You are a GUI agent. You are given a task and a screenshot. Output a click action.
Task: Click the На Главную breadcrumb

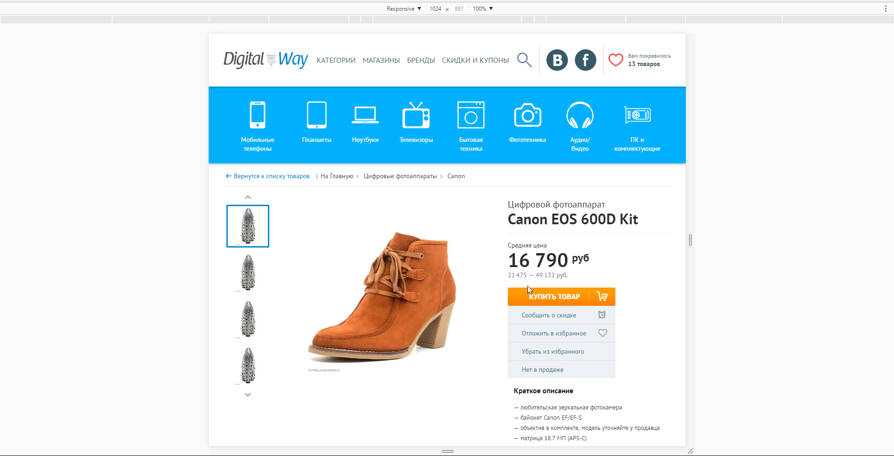337,176
